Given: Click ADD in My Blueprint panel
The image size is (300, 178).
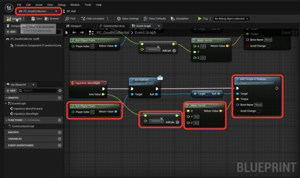Looking at the screenshot, I should click(x=11, y=90).
